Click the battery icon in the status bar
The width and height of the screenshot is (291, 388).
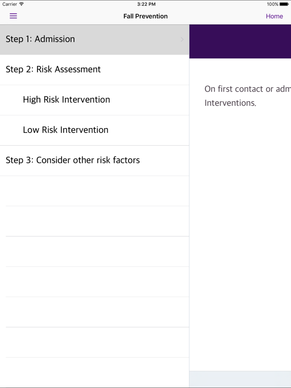284,4
